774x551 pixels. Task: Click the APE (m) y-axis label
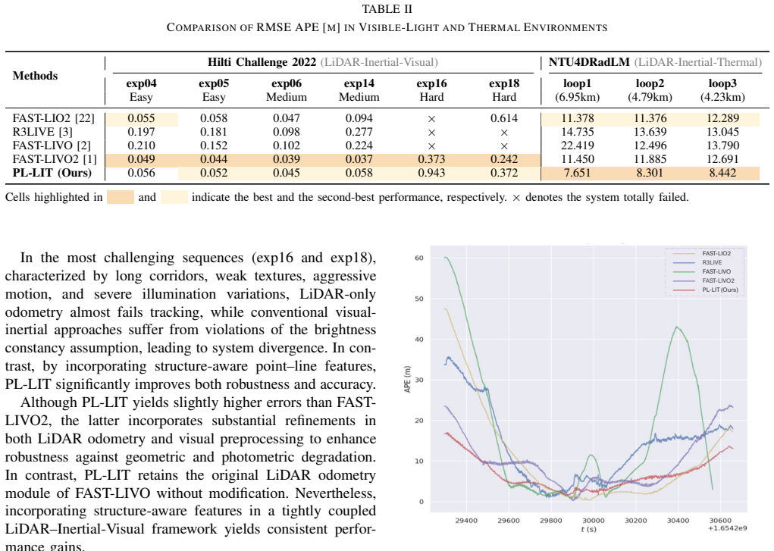(x=407, y=379)
